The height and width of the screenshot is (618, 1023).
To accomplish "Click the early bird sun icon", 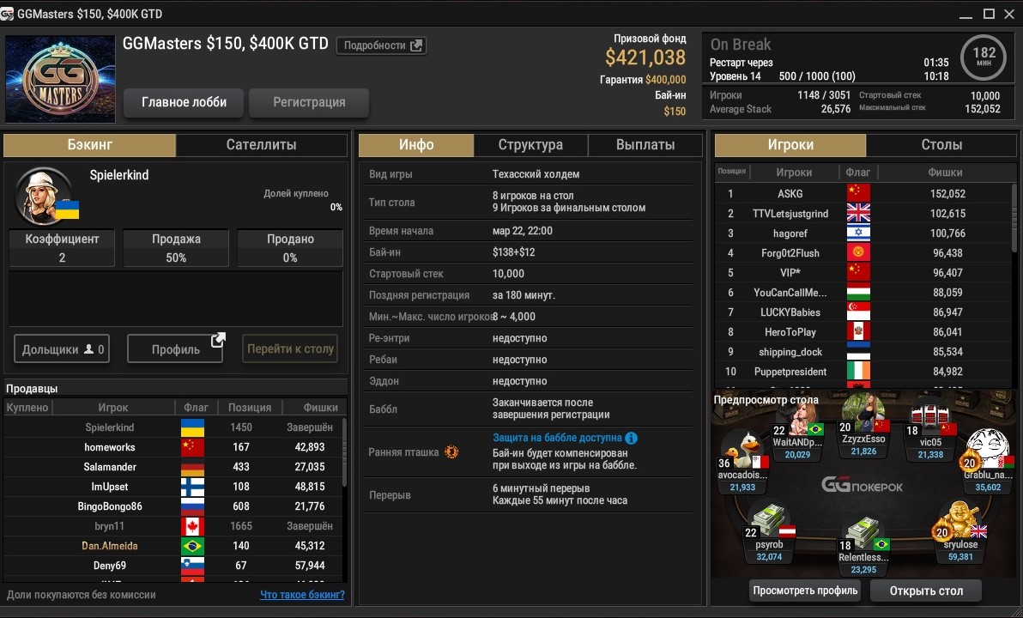I will click(451, 451).
